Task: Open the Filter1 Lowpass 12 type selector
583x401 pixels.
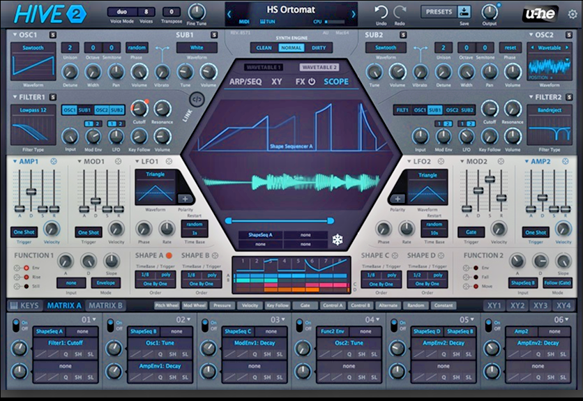Action: point(33,110)
